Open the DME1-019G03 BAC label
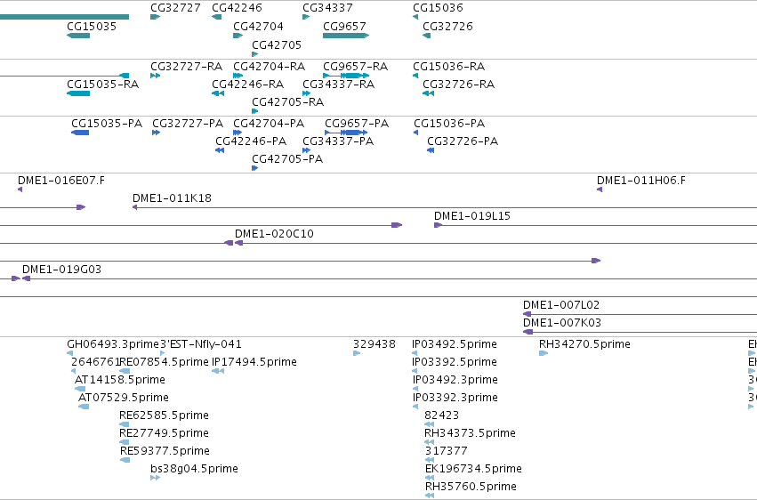The width and height of the screenshot is (757, 500). point(61,270)
